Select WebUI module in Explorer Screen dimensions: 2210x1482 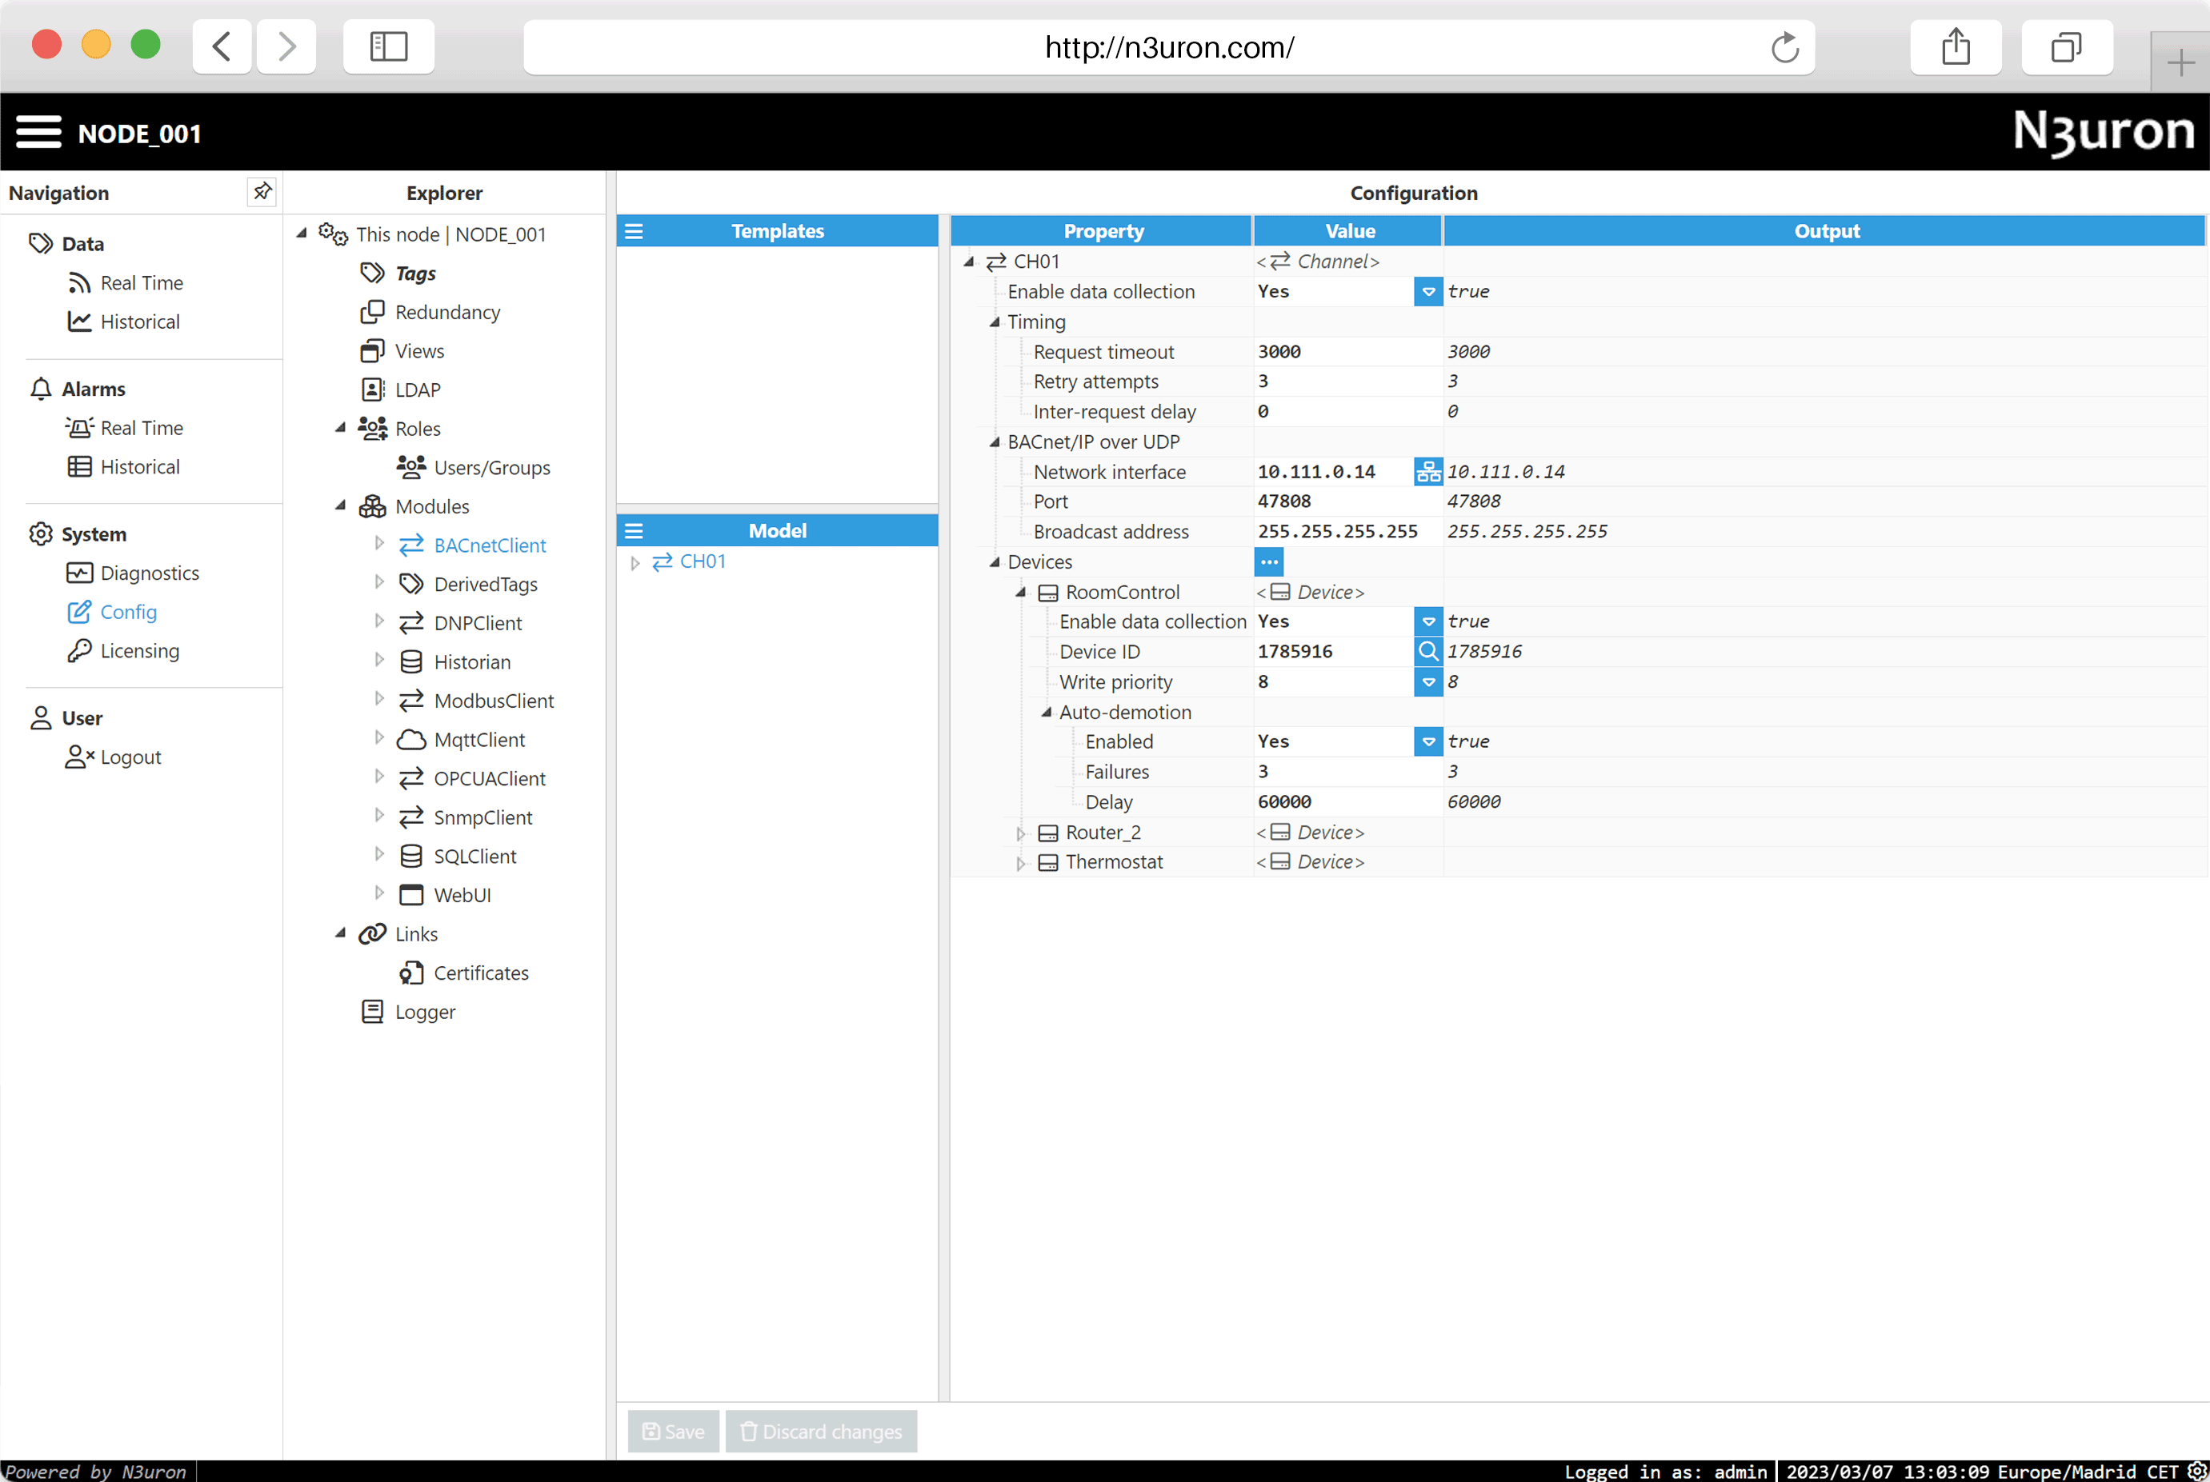(x=446, y=894)
